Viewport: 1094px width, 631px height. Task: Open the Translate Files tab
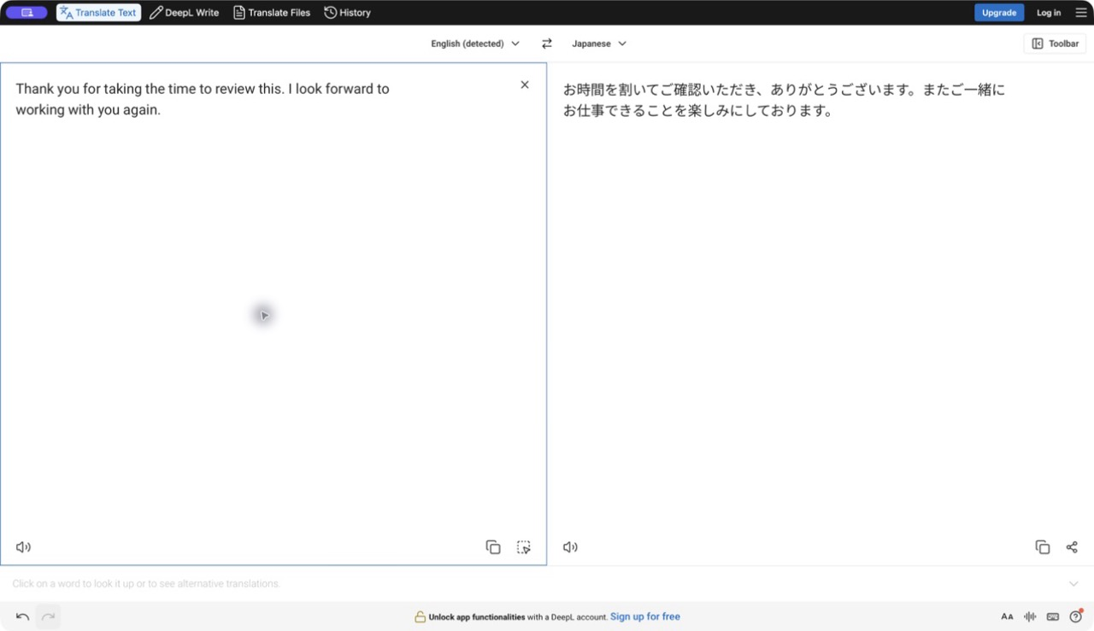point(272,13)
